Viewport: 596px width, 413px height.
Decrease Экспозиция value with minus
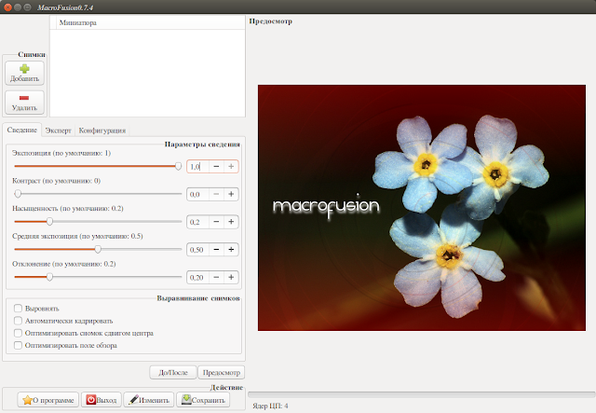click(216, 166)
